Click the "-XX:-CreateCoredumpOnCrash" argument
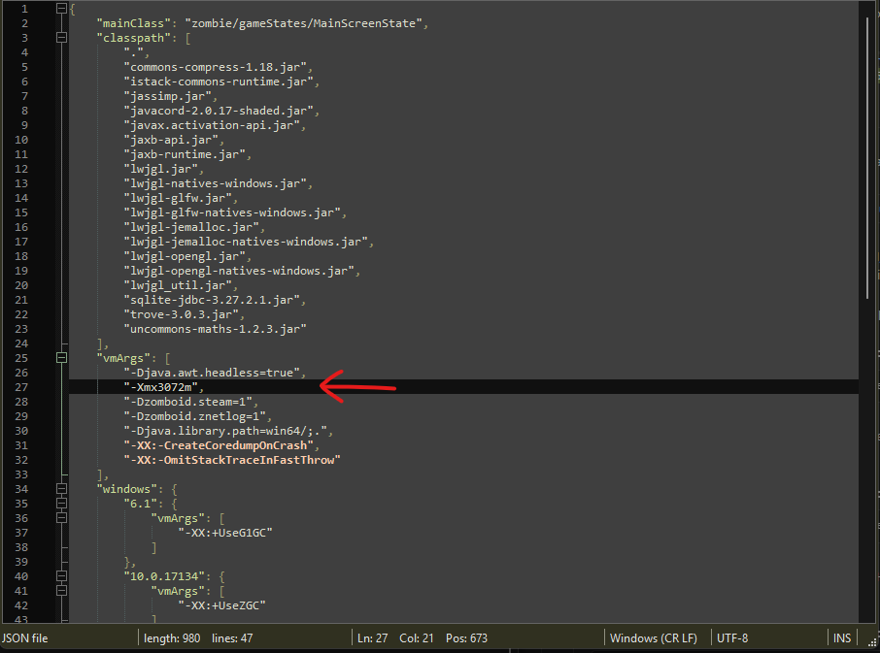Image resolution: width=880 pixels, height=653 pixels. coord(219,445)
